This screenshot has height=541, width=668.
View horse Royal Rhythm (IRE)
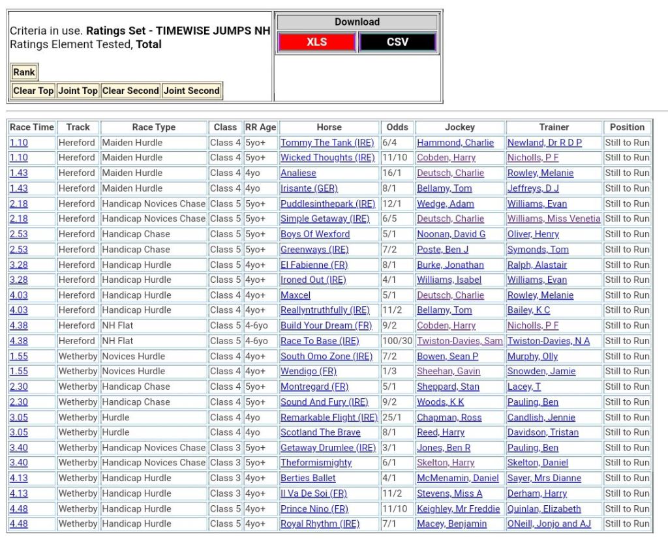320,524
